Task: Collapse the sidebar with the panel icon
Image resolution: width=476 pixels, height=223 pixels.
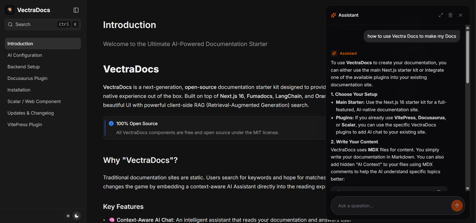Action: coord(76,10)
